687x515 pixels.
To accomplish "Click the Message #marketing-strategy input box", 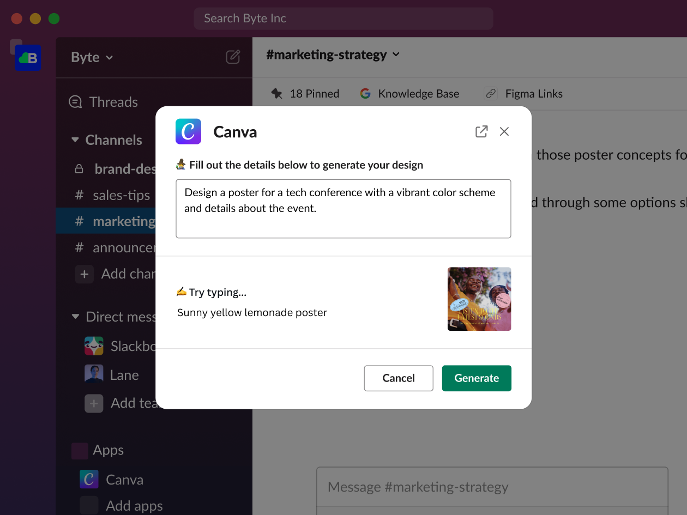I will coord(492,487).
